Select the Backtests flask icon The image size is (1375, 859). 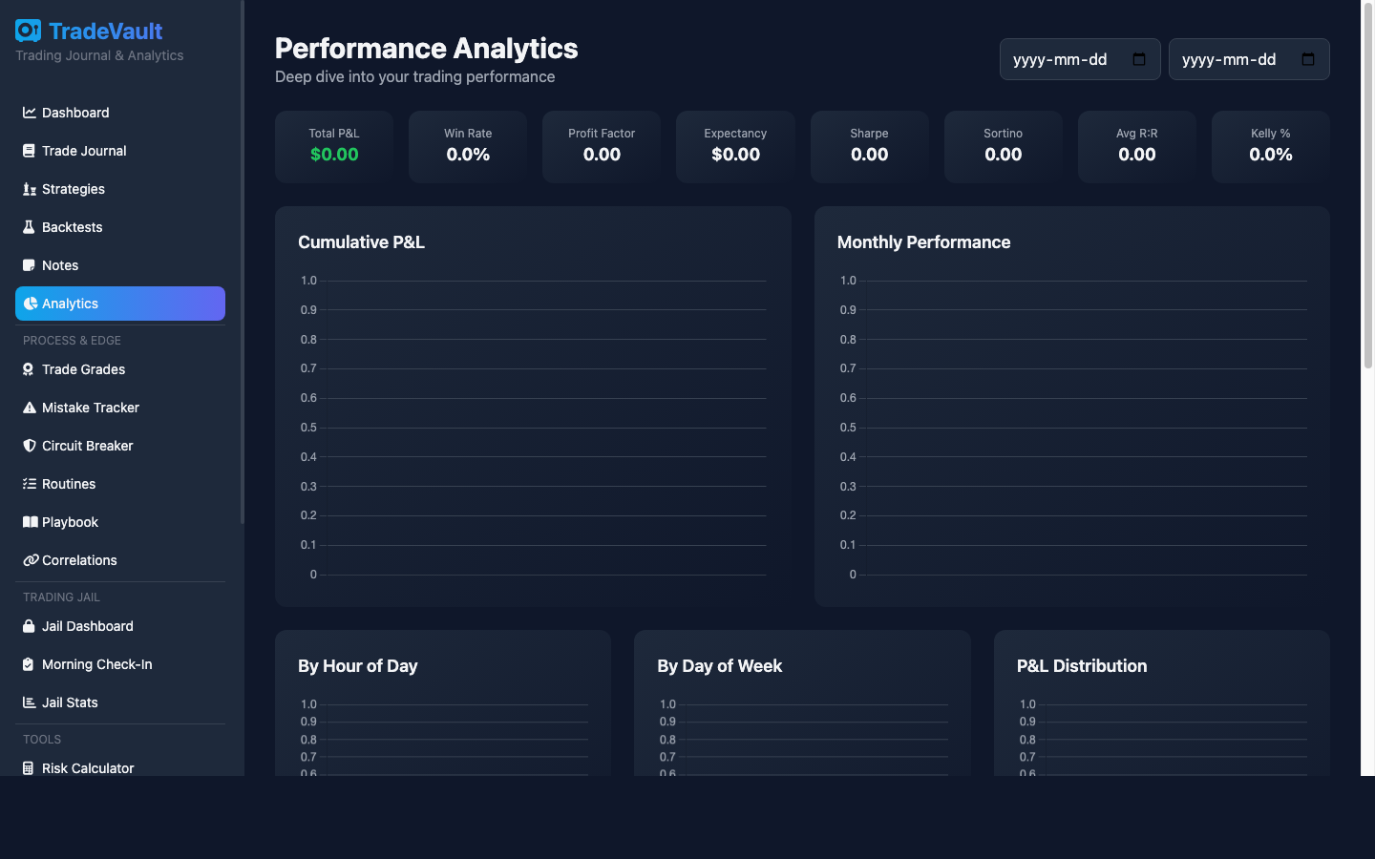(x=29, y=227)
